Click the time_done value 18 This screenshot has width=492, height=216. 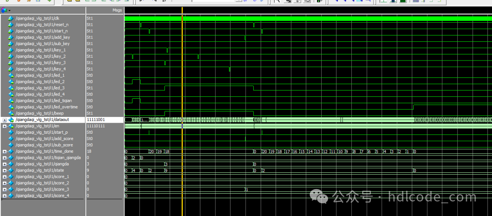coord(88,151)
